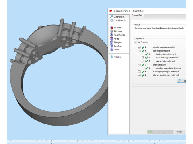Click the Current Part field
The height and width of the screenshot is (144, 193).
(x=165, y=16)
